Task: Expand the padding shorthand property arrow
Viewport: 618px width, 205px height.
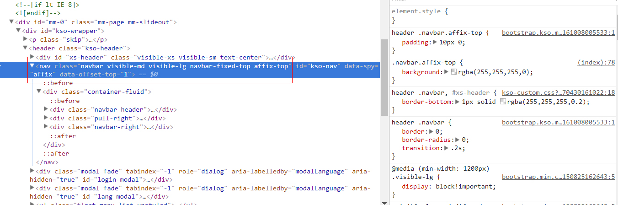Action: click(x=435, y=43)
